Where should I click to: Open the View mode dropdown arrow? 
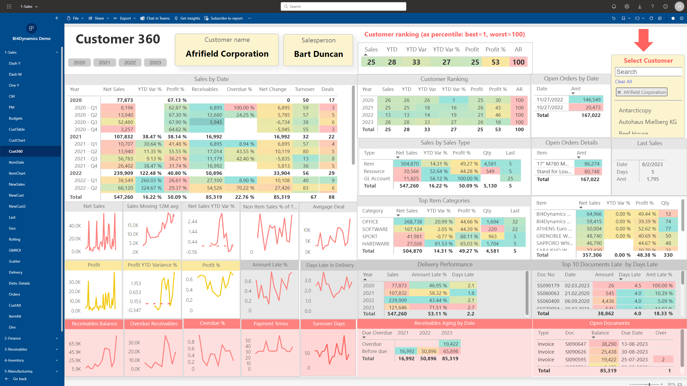coord(643,18)
